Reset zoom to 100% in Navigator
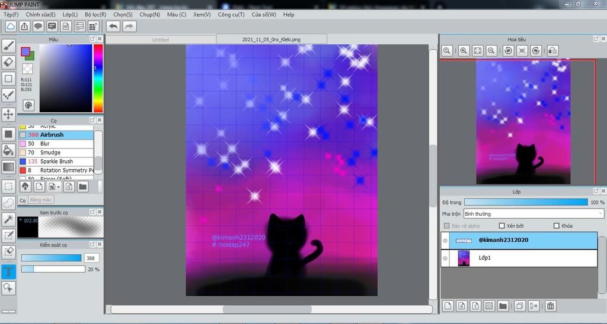The height and width of the screenshot is (324, 607). click(x=447, y=51)
